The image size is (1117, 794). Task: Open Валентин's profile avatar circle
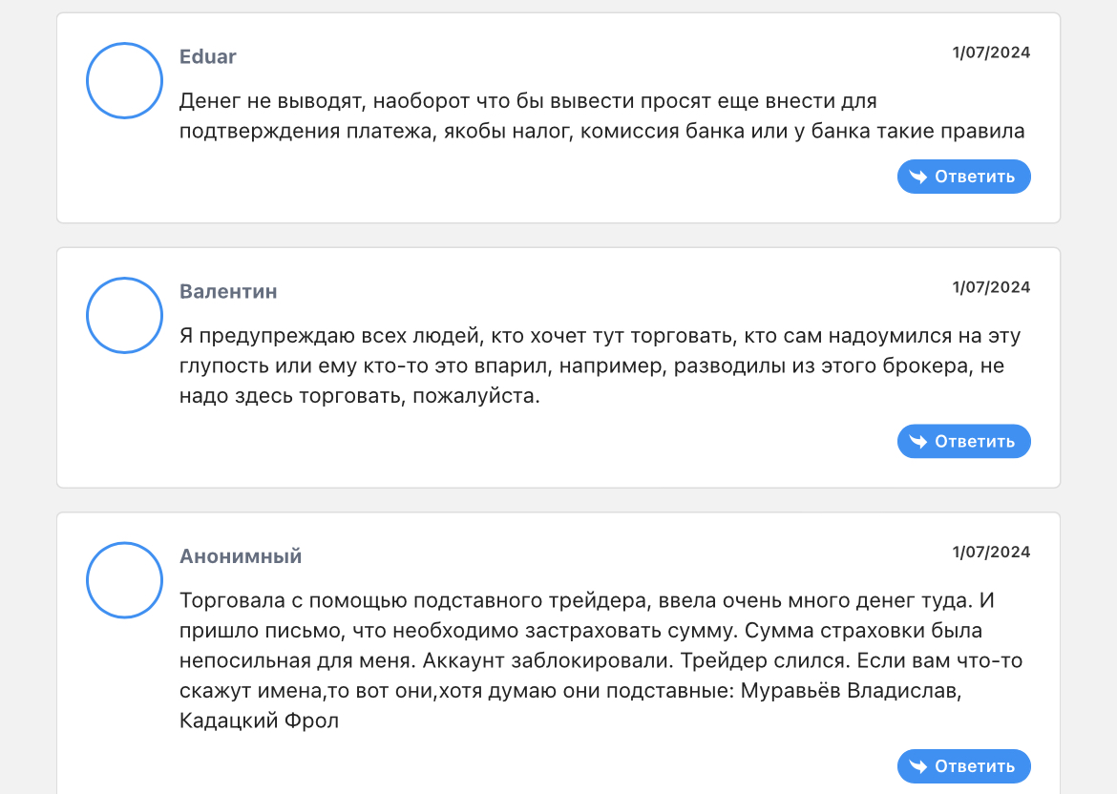tap(125, 316)
